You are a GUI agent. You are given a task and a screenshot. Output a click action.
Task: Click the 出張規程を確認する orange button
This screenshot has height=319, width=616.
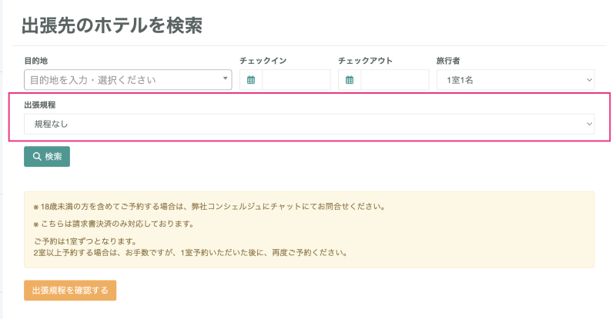(70, 291)
